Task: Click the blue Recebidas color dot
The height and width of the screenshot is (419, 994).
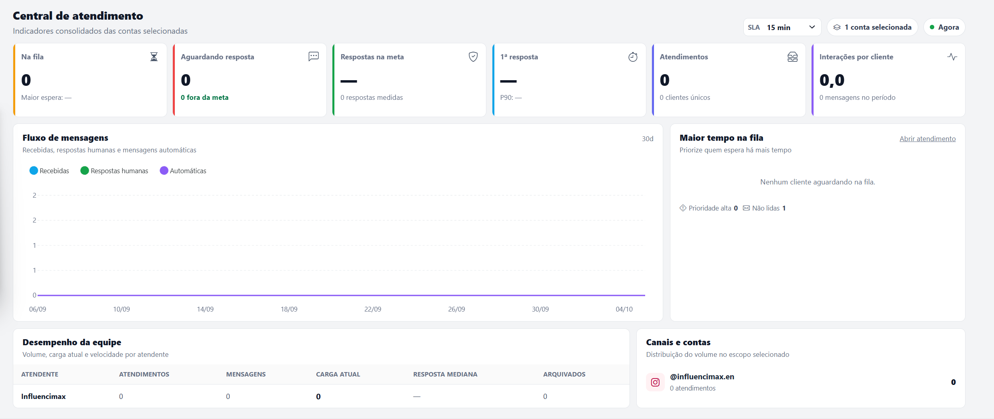Action: pyautogui.click(x=34, y=171)
